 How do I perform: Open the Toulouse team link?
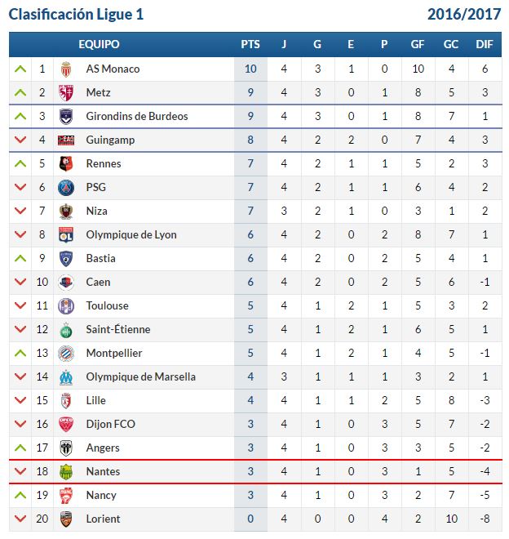pyautogui.click(x=107, y=305)
